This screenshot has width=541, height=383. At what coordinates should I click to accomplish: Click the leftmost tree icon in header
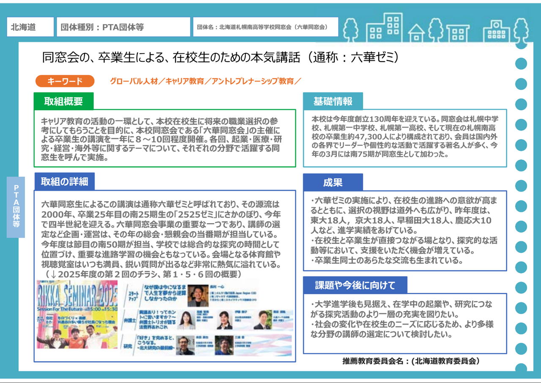pyautogui.click(x=350, y=29)
